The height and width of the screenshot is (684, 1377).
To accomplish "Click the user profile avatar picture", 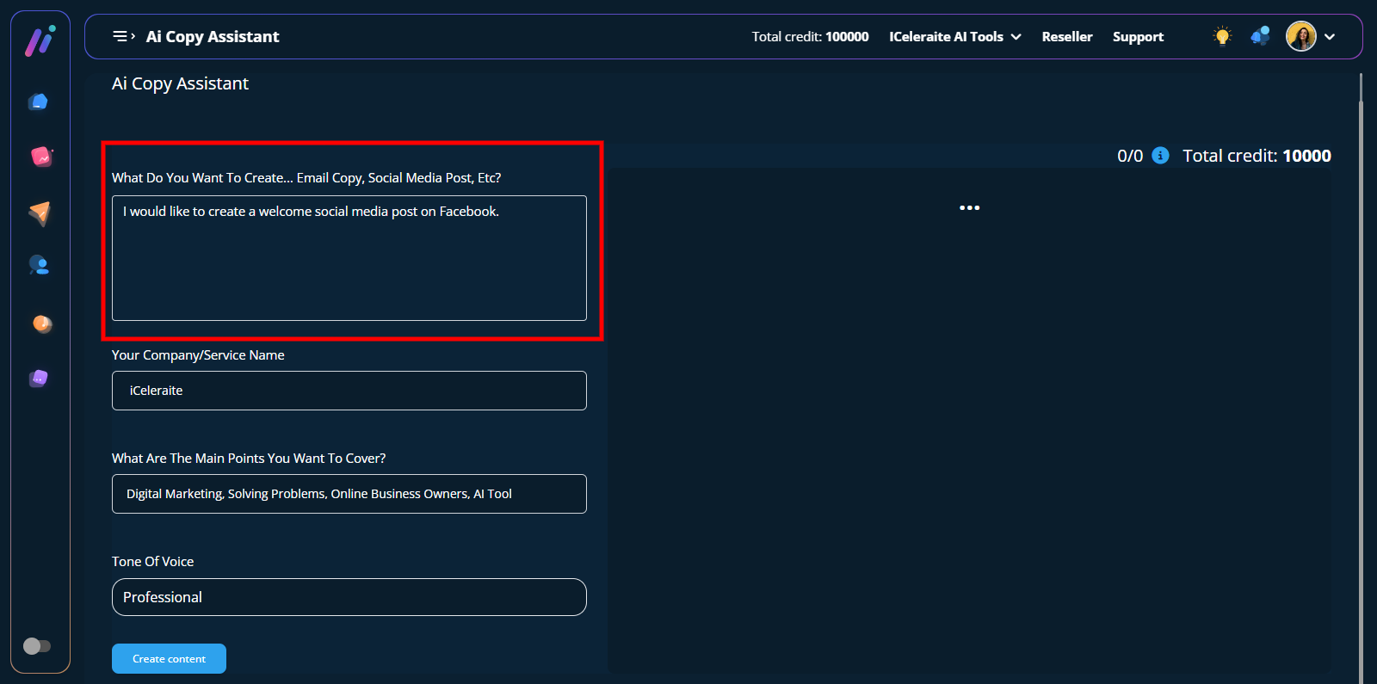I will [1300, 36].
